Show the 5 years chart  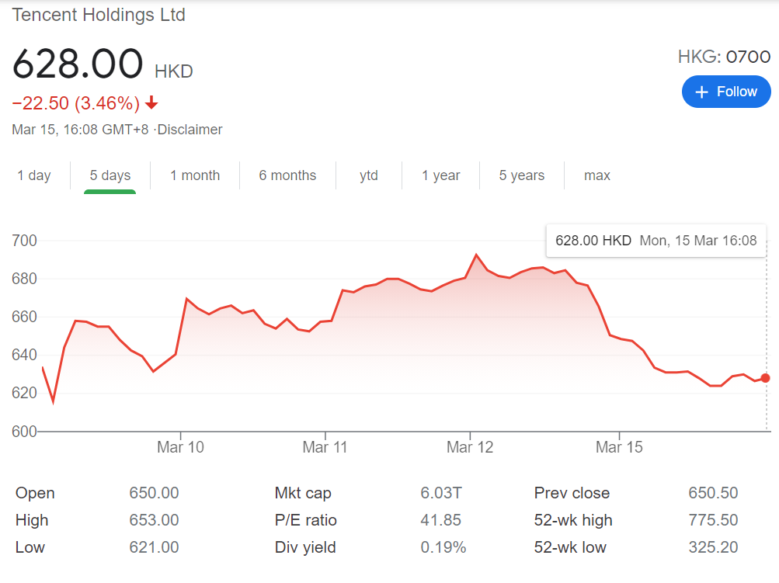pyautogui.click(x=522, y=175)
